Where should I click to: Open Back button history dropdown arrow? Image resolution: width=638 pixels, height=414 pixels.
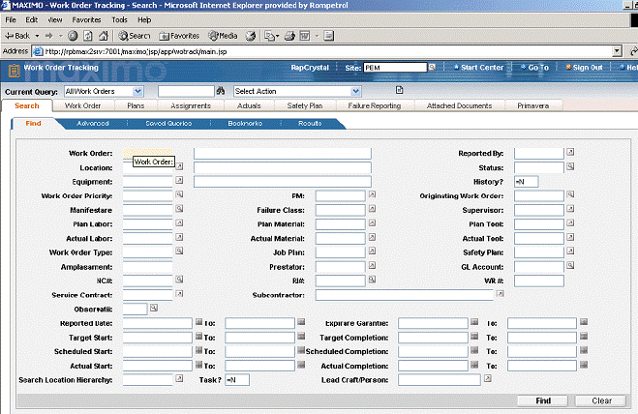(x=37, y=36)
